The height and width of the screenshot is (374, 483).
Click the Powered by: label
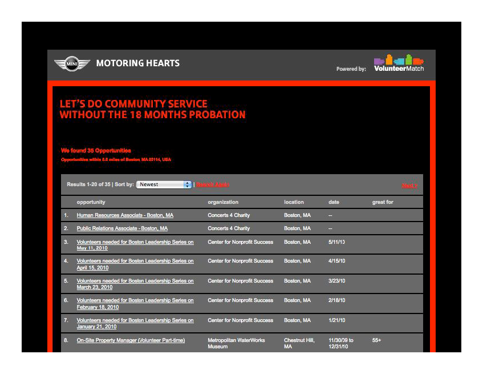[x=351, y=69]
